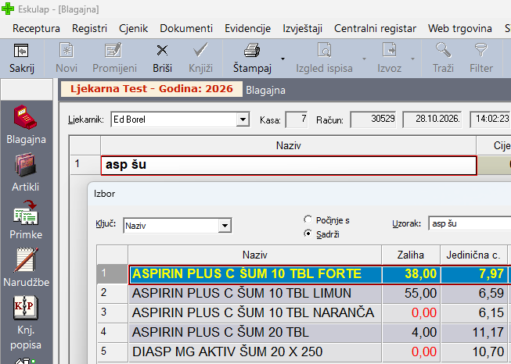This screenshot has height=364, width=511.
Task: Click the Izvoz export icon
Action: tap(390, 51)
